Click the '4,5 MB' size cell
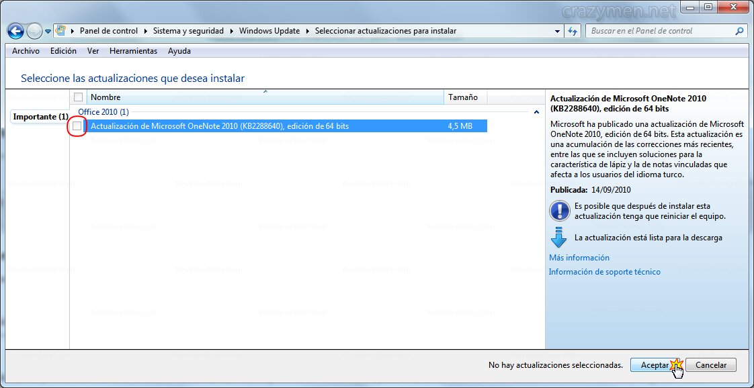This screenshot has height=388, width=754. click(460, 126)
